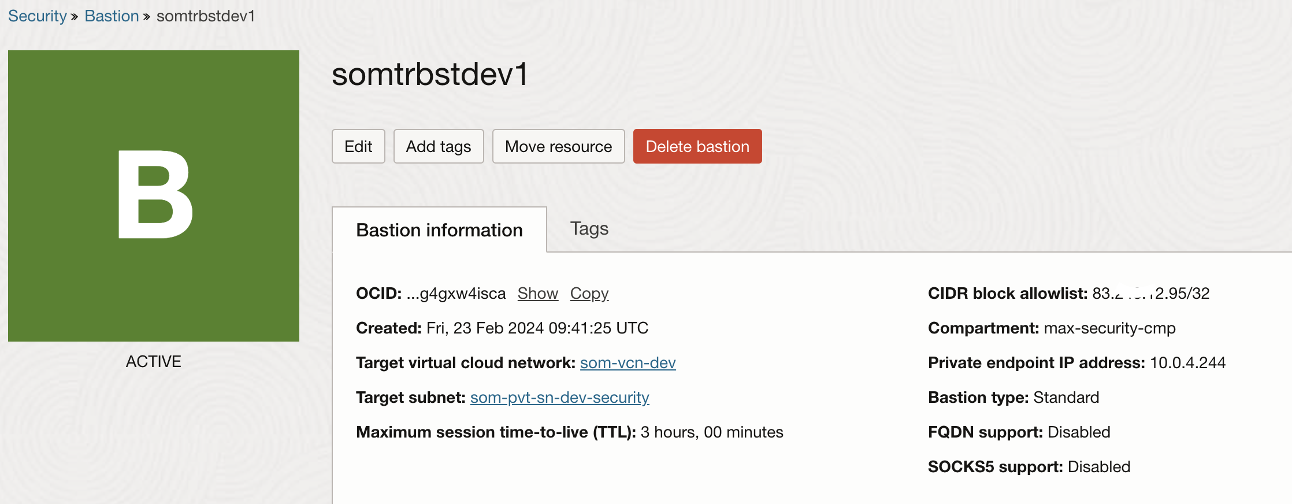Click the private endpoint IP 10.0.4.244
The width and height of the screenshot is (1292, 504).
tap(1187, 363)
